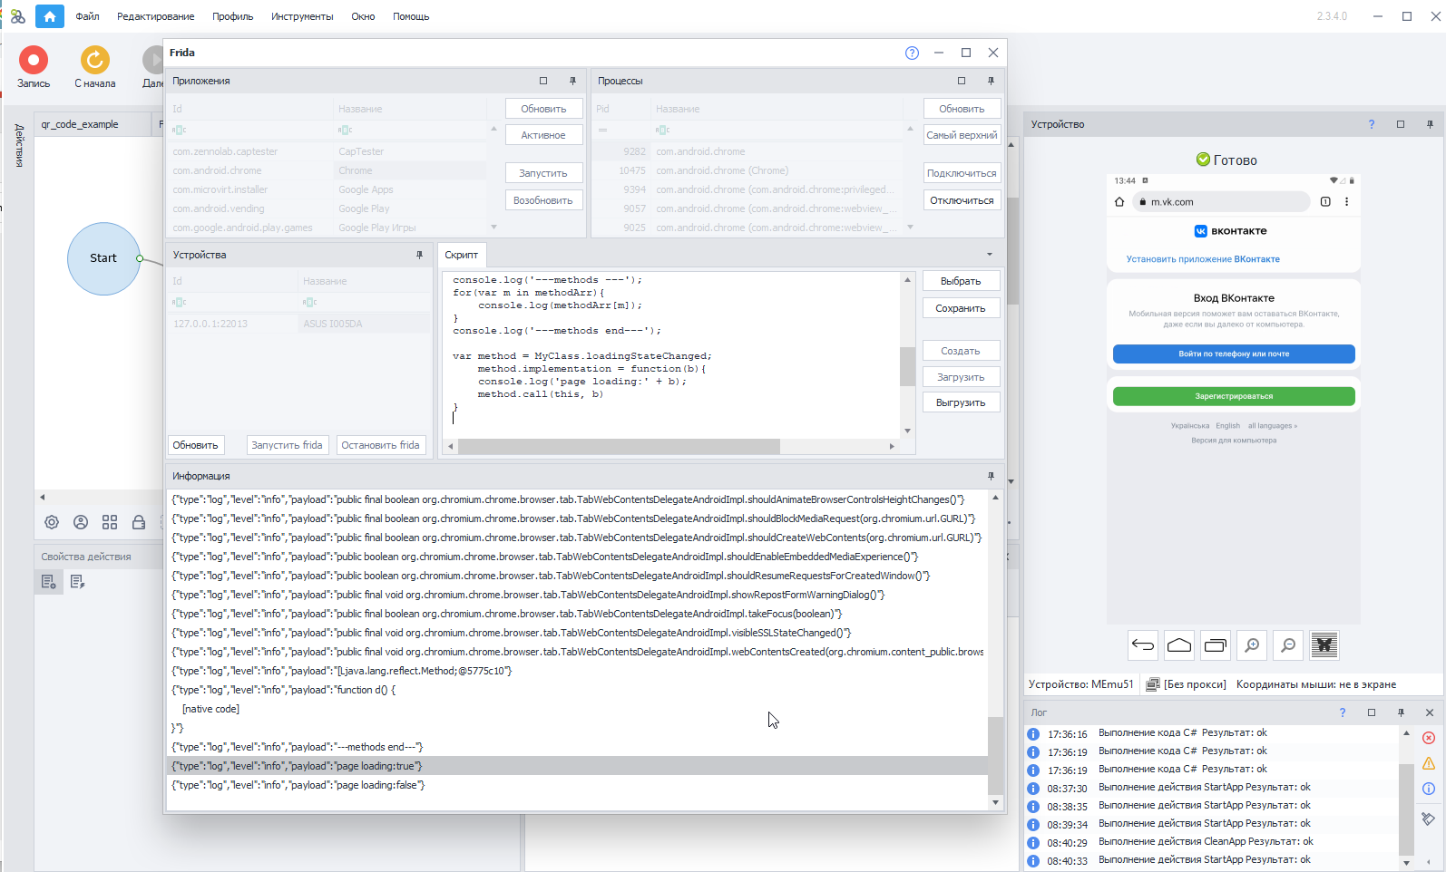This screenshot has width=1446, height=872.
Task: Open the Инструменты menu
Action: point(301,16)
